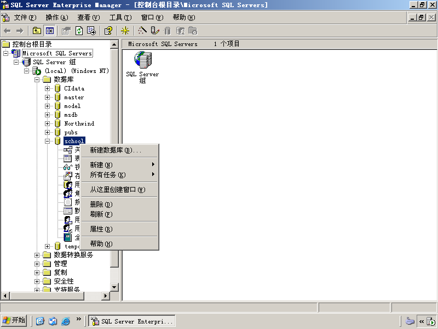Click the tree pane scroll up arrow

point(114,44)
